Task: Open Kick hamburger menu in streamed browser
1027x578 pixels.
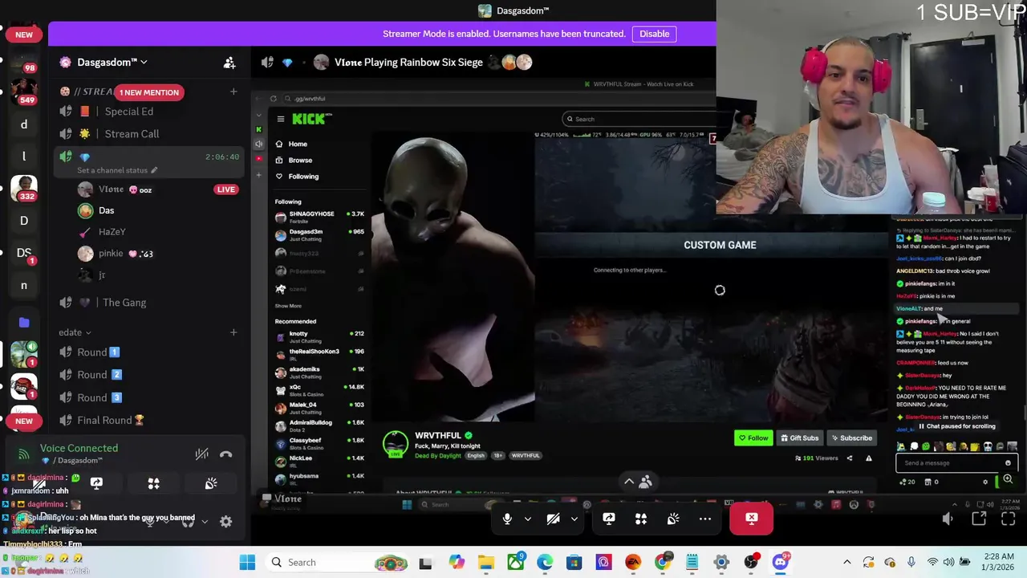Action: (280, 119)
